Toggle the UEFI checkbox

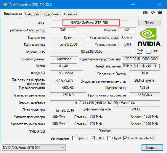[148, 52]
